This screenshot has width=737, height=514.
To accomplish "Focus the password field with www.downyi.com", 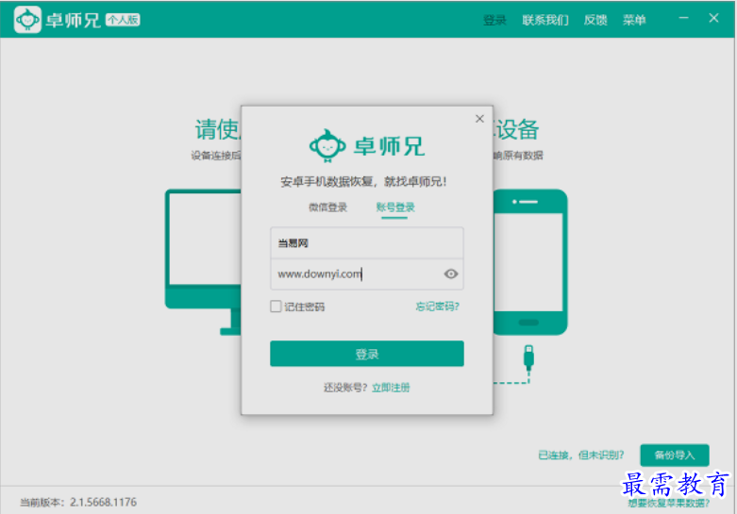I will (x=367, y=274).
